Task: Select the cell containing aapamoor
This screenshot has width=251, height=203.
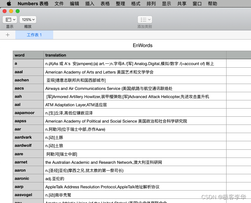Action: coord(28,112)
